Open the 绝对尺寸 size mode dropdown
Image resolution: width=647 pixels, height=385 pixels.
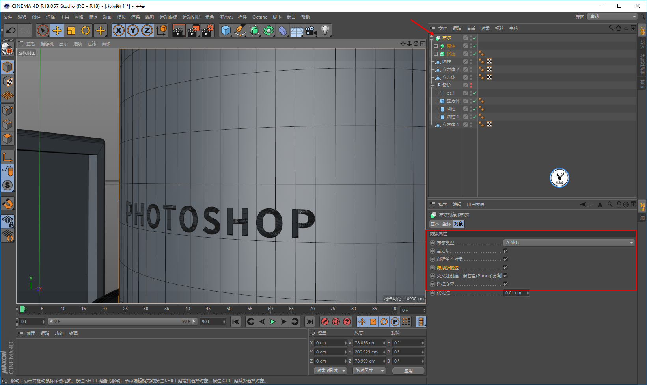tap(369, 371)
